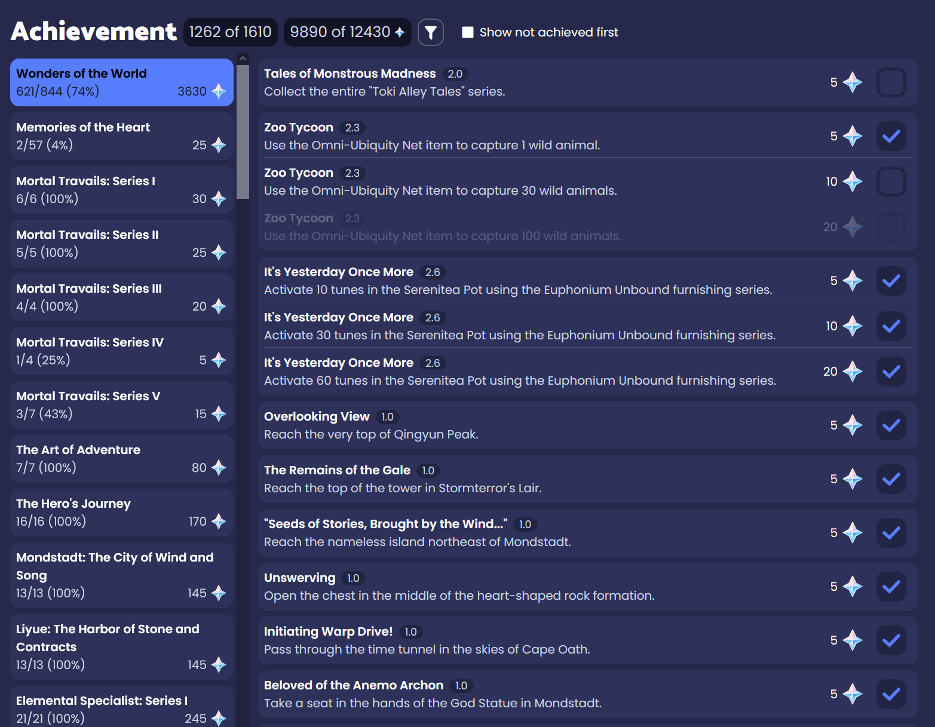This screenshot has width=935, height=727.
Task: Toggle Seeds of Stories achievement checkbox
Action: pyautogui.click(x=891, y=533)
